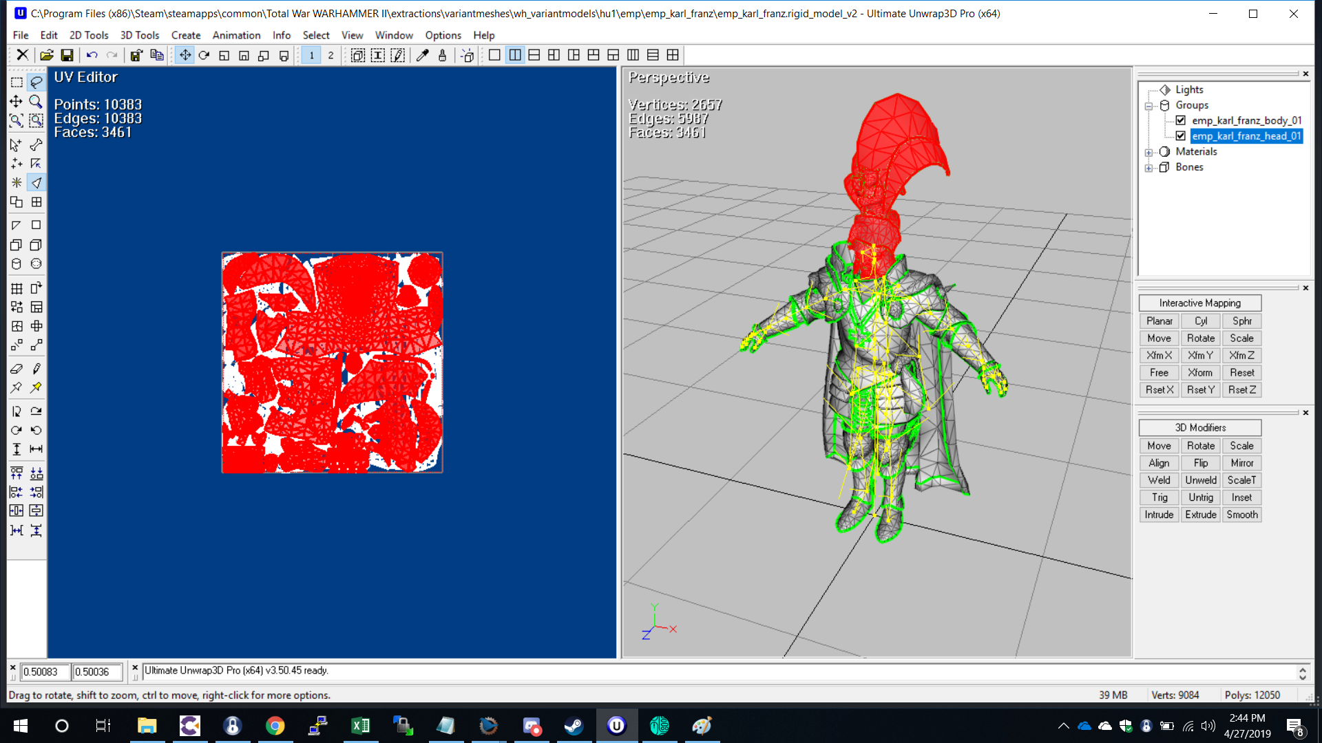
Task: Select the eyedropper tool in toolbar
Action: (423, 55)
